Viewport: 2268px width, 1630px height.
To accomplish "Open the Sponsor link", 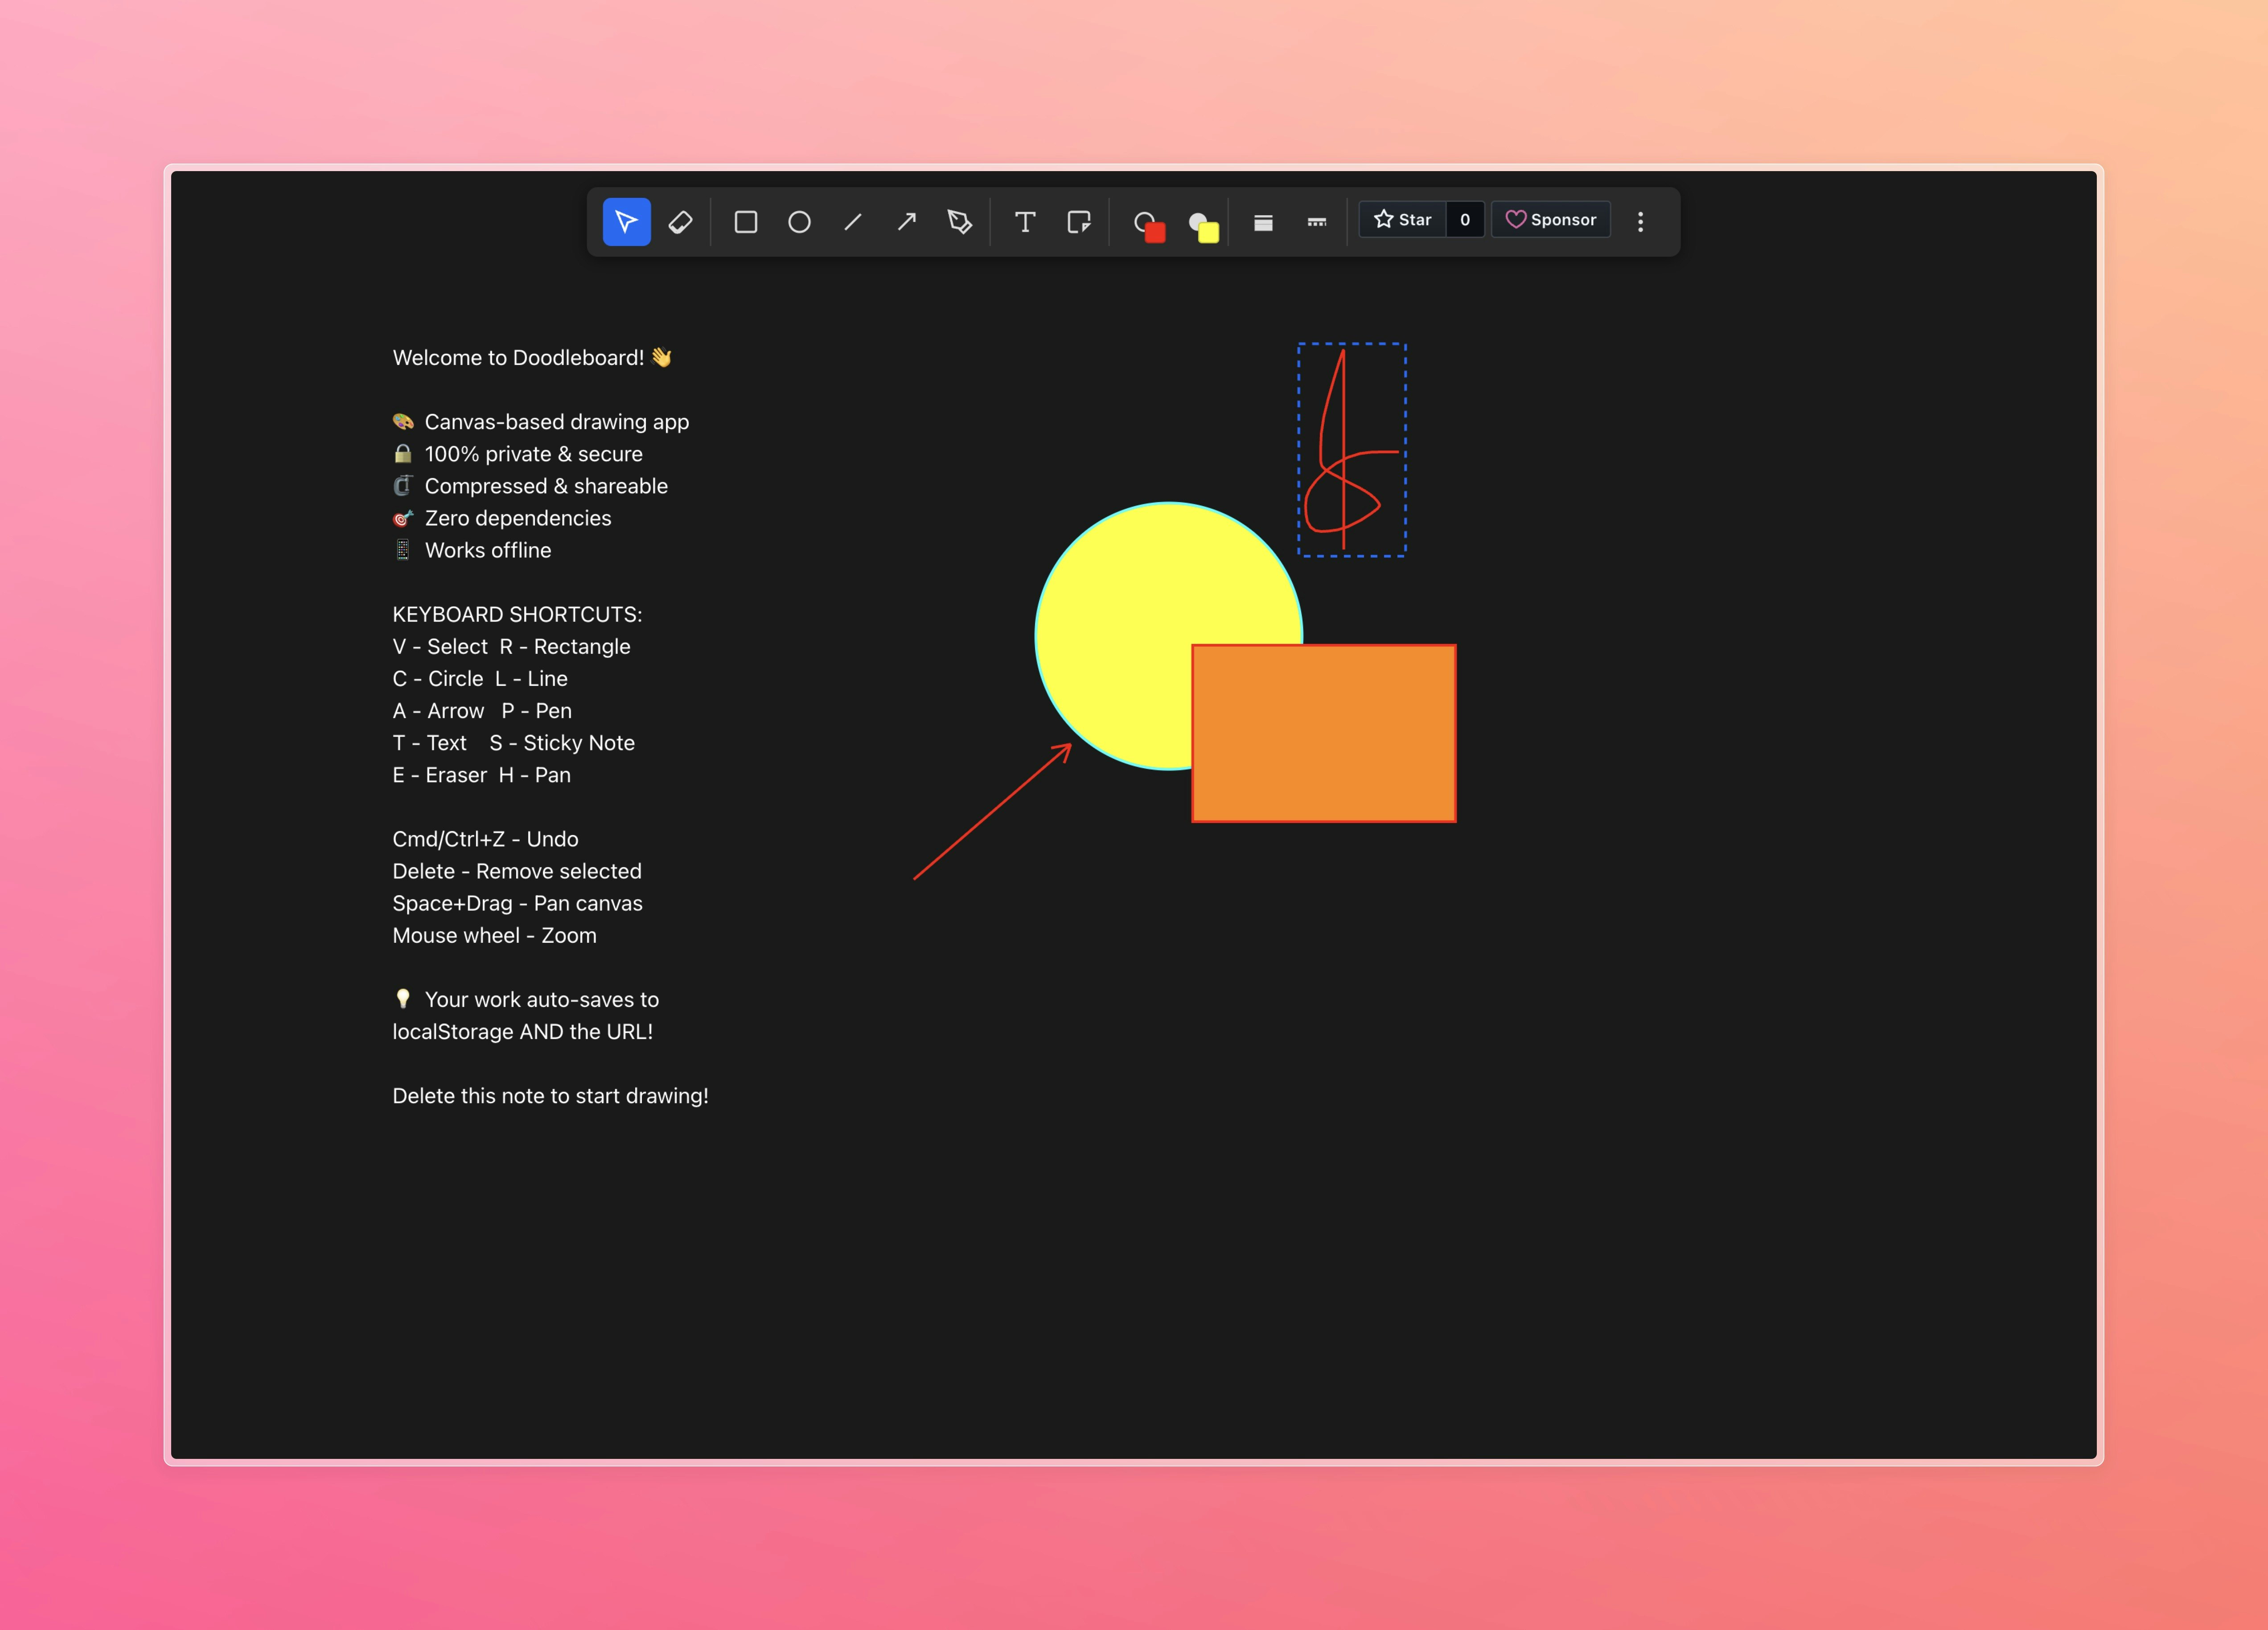I will coord(1551,219).
